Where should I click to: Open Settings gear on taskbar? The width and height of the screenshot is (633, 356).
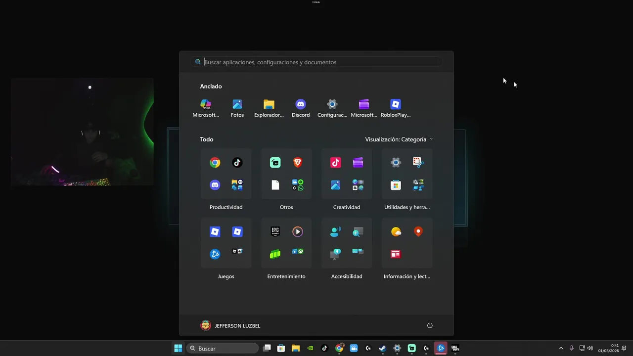(x=397, y=348)
